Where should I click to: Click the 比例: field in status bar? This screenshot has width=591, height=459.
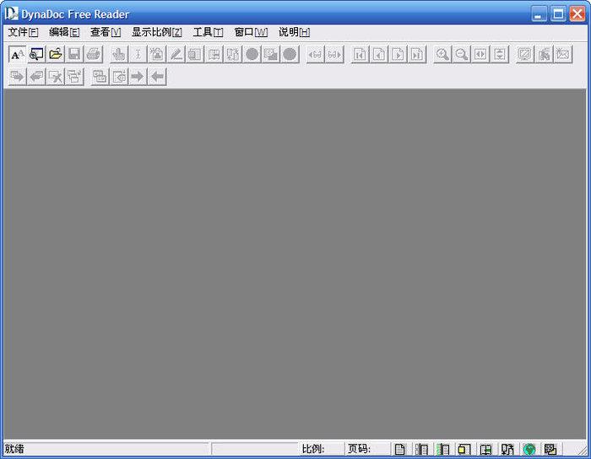[x=323, y=449]
